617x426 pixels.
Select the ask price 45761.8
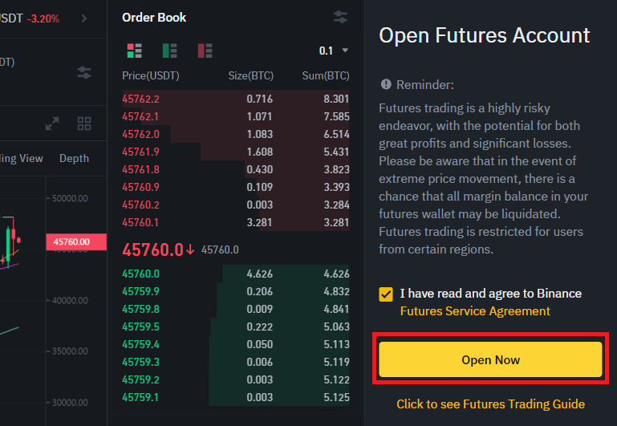[141, 169]
